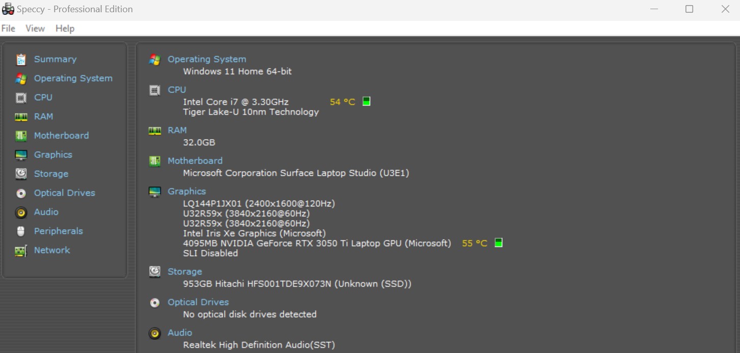Click the RAM module icon in sidebar
Screen dimensions: 740x353
pyautogui.click(x=21, y=117)
